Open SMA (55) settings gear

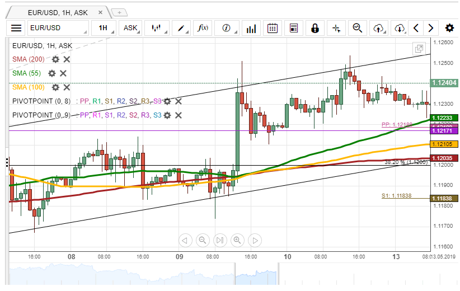pos(52,73)
